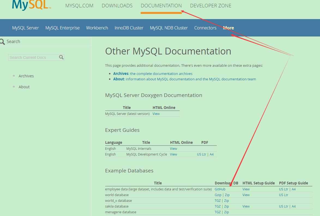Open A4 PDF of MySQL Development Cycle
320x216 pixels.
[212, 154]
